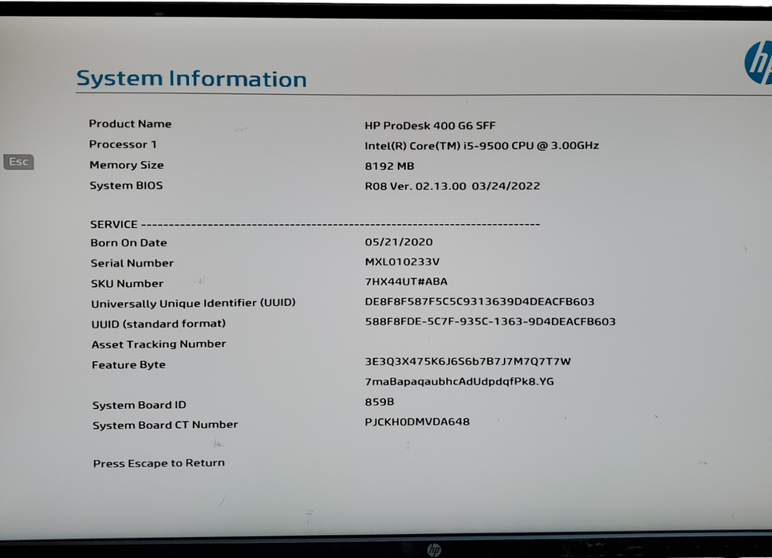The width and height of the screenshot is (772, 558).
Task: Click the Memory Size label
Action: (127, 165)
